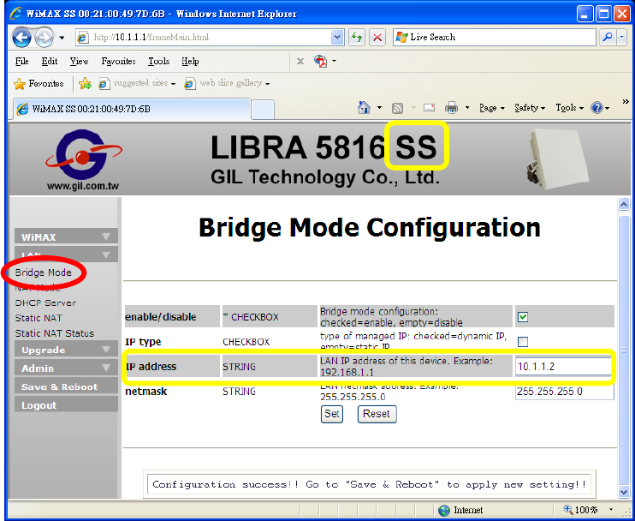
Task: Select the WiMAX SS 00:21:00:49:7D:6B tab
Action: [x=132, y=109]
